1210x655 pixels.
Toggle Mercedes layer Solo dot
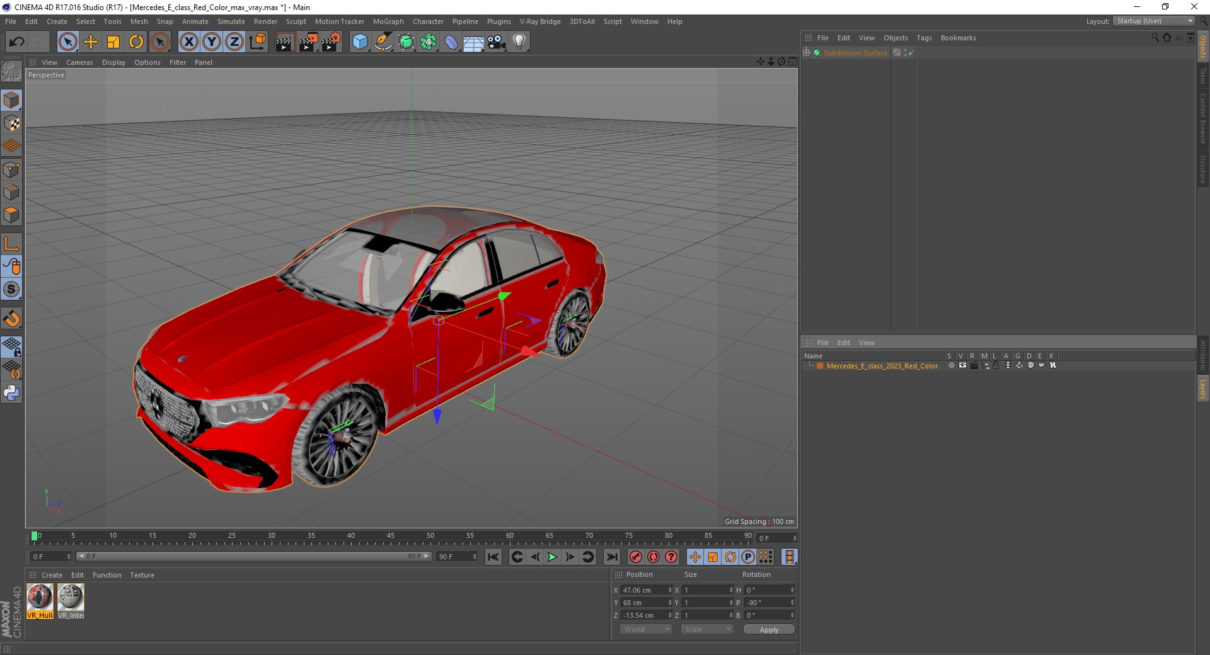click(x=951, y=365)
